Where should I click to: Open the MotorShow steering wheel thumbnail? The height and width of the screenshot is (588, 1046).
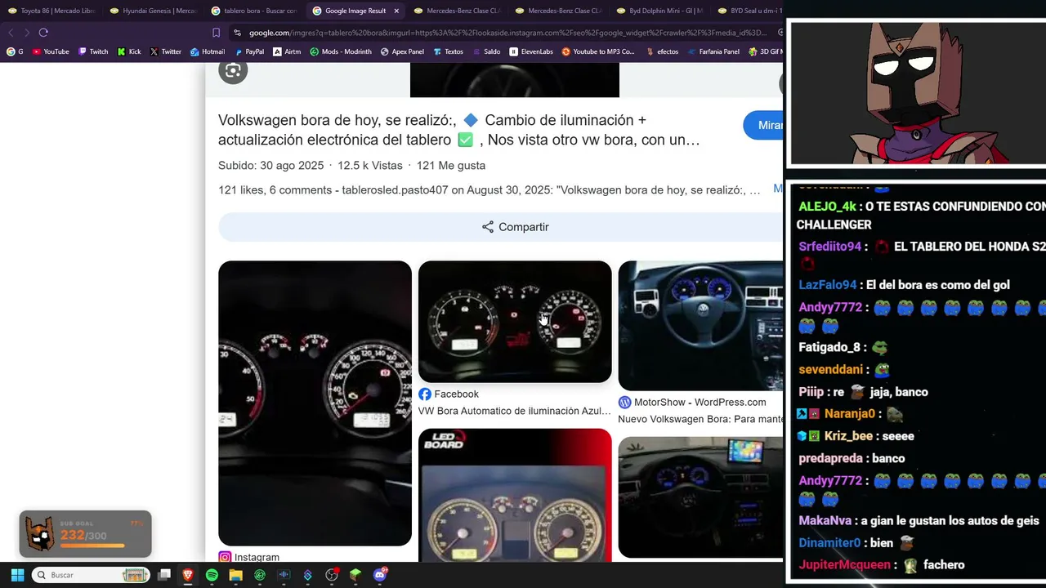pyautogui.click(x=700, y=326)
